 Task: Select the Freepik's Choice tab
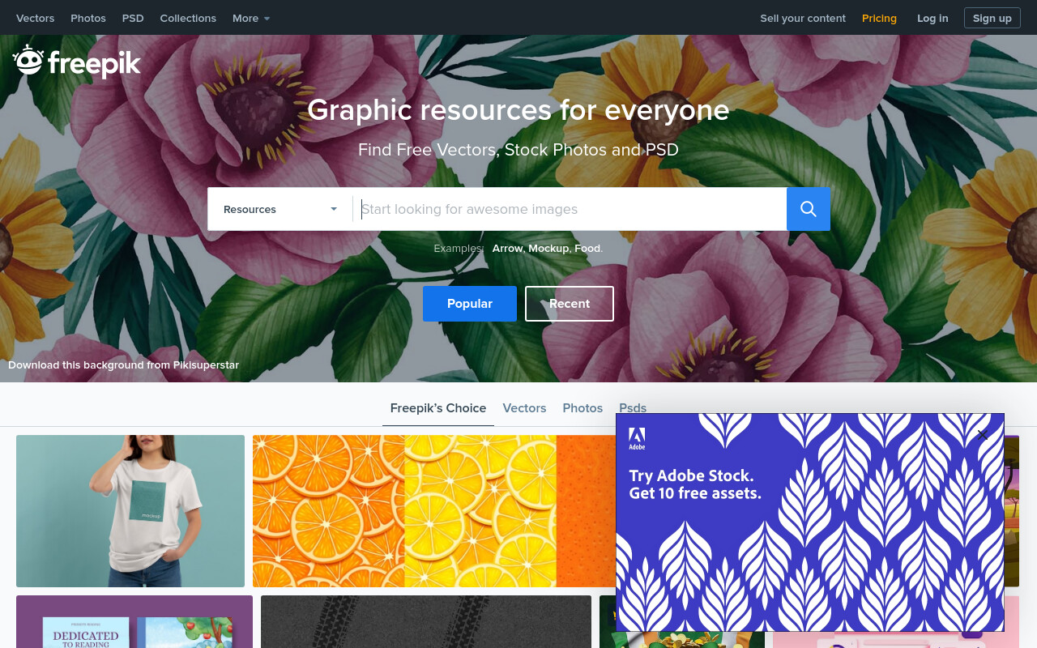[x=438, y=408]
